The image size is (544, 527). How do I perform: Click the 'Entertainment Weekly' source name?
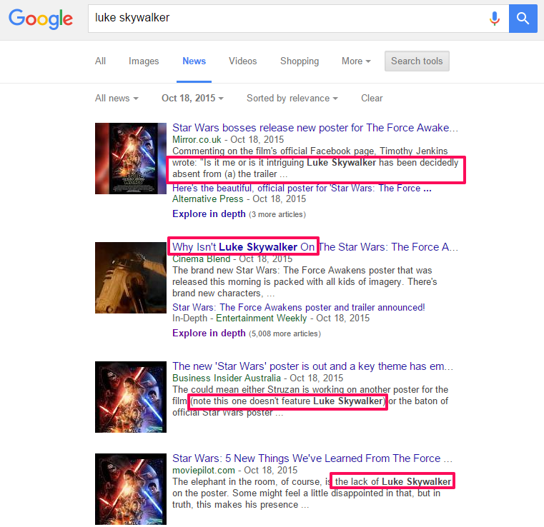(261, 318)
